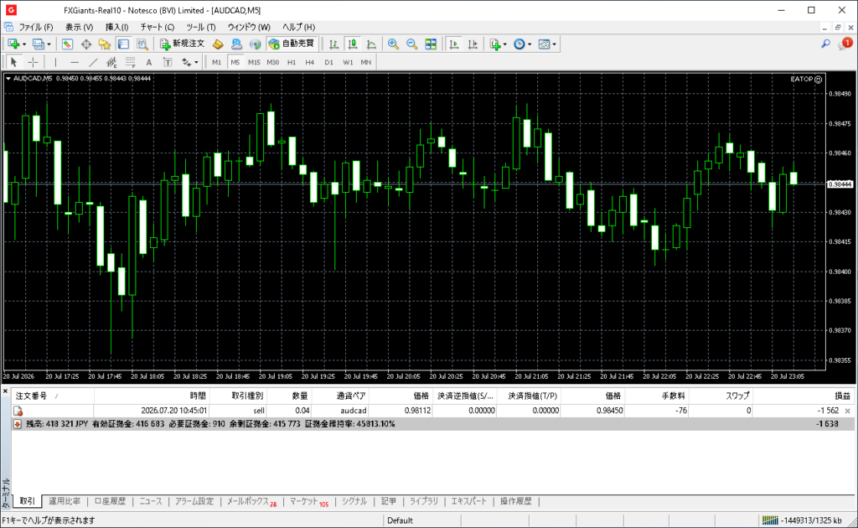Toggle chart auto scroll icon
This screenshot has width=858, height=528.
tap(453, 44)
